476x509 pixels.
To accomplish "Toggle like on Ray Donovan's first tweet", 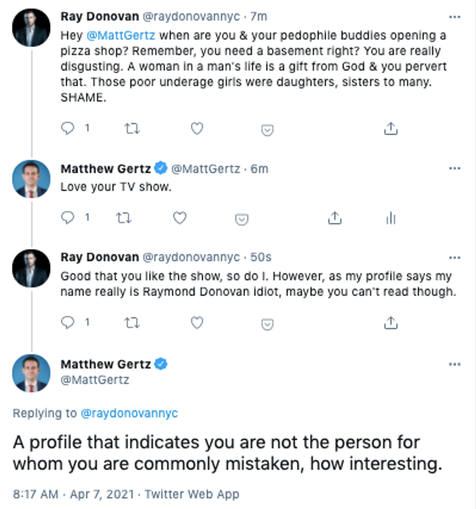I will pyautogui.click(x=196, y=128).
